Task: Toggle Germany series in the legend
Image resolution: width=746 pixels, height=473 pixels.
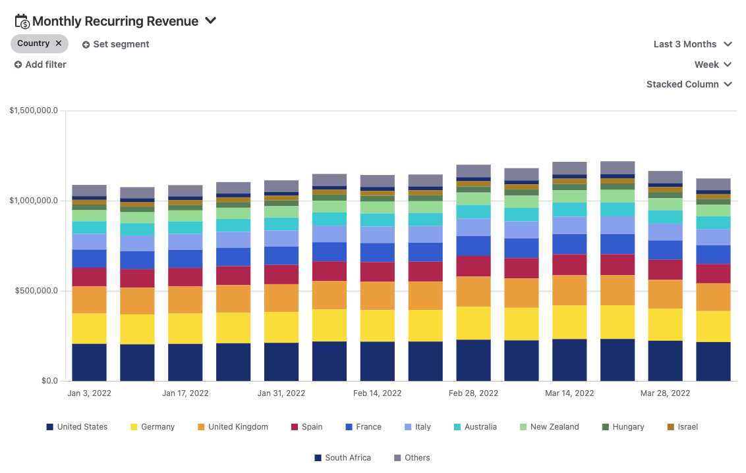Action: pos(153,427)
